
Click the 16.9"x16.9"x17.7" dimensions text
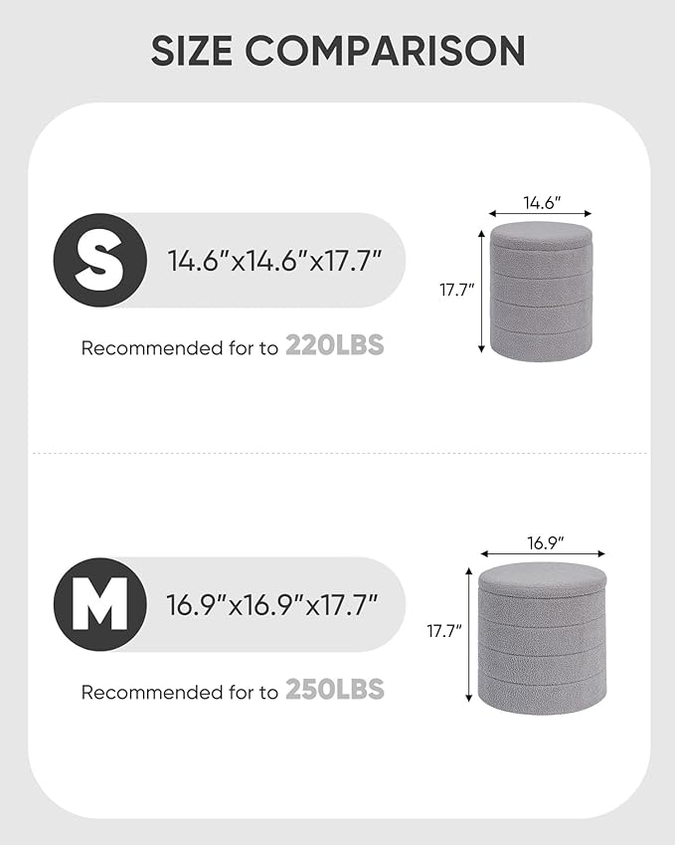pyautogui.click(x=273, y=605)
